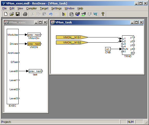Open the Settings menu

(56, 8)
